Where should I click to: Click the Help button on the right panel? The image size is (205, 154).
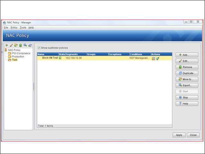(187, 104)
